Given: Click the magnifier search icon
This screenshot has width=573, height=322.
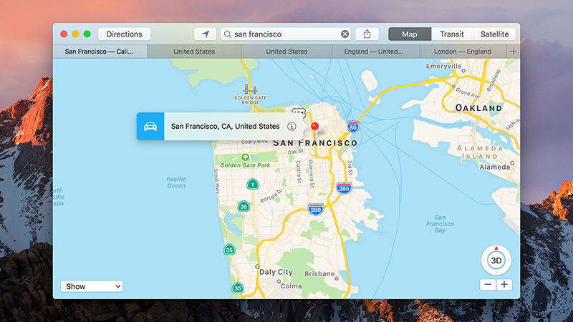Looking at the screenshot, I should (227, 34).
